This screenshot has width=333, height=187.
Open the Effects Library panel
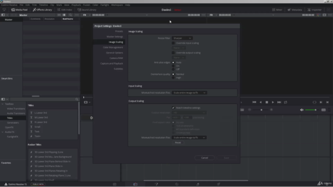[42, 10]
